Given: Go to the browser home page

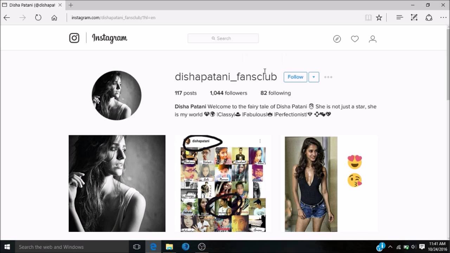Looking at the screenshot, I should (x=54, y=18).
